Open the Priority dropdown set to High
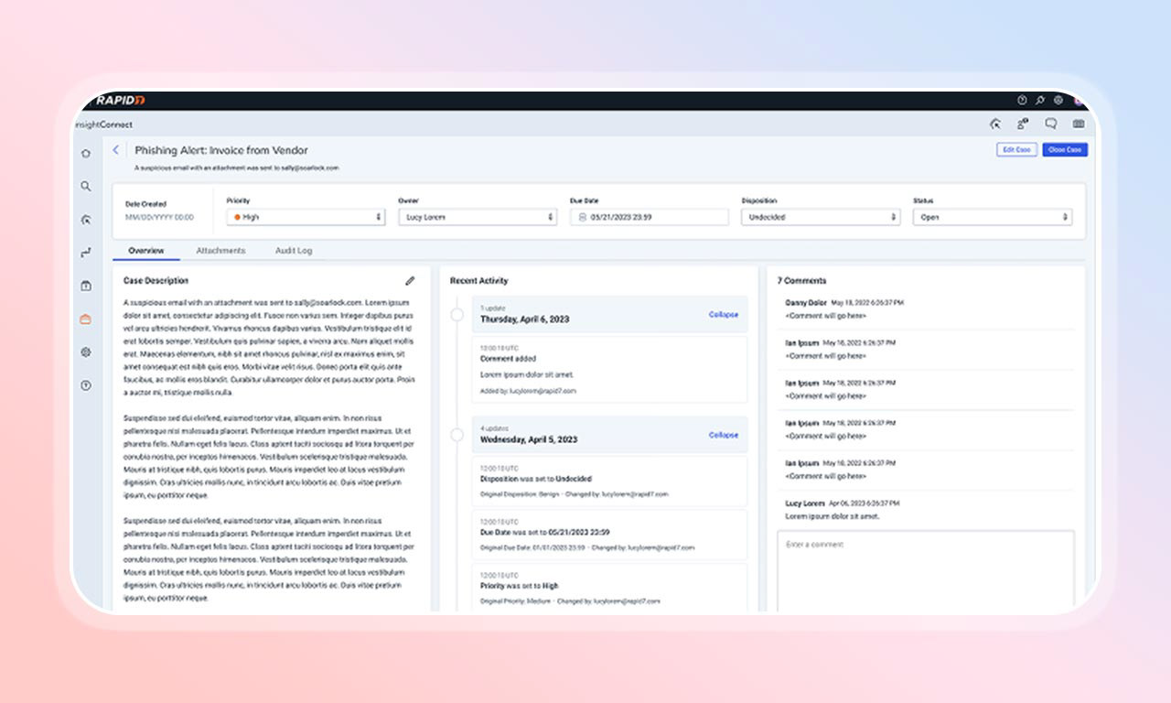Viewport: 1171px width, 703px height. click(x=306, y=217)
